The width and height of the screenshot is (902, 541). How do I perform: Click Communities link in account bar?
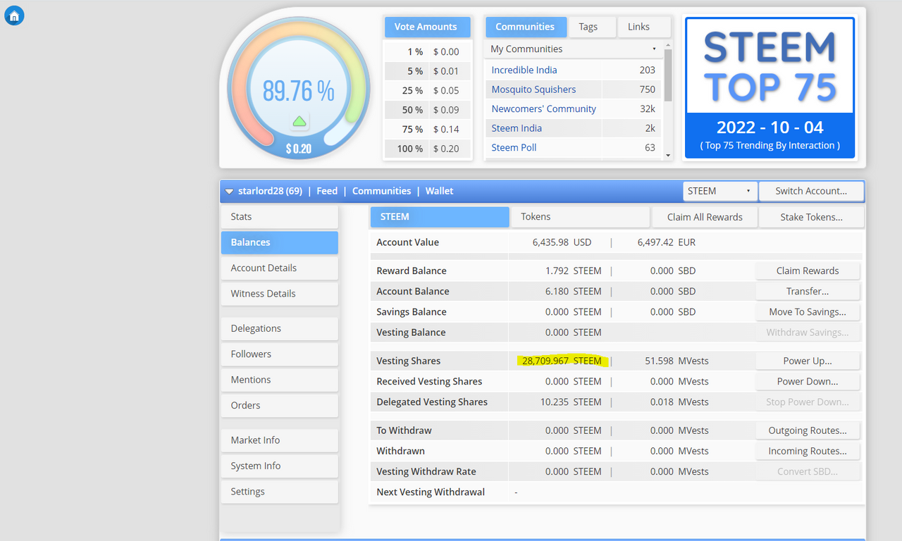[x=381, y=191]
